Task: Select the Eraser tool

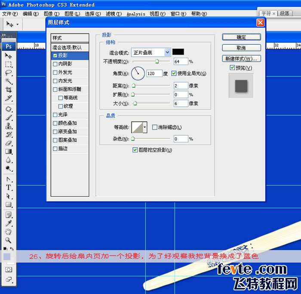Action: point(8,143)
